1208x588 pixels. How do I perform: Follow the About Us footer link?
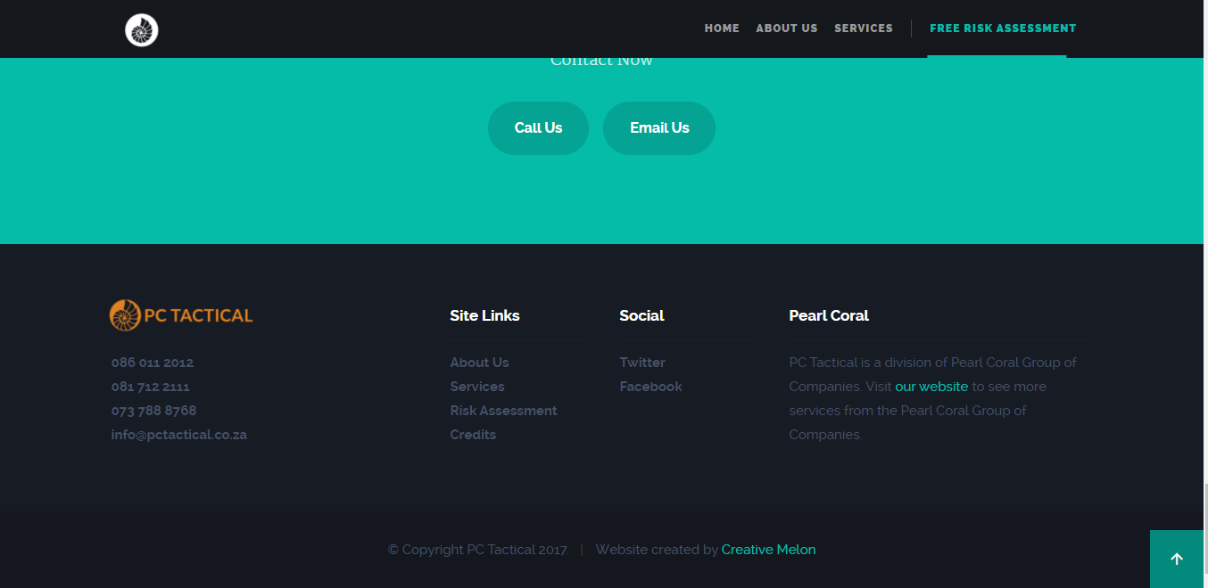click(479, 363)
